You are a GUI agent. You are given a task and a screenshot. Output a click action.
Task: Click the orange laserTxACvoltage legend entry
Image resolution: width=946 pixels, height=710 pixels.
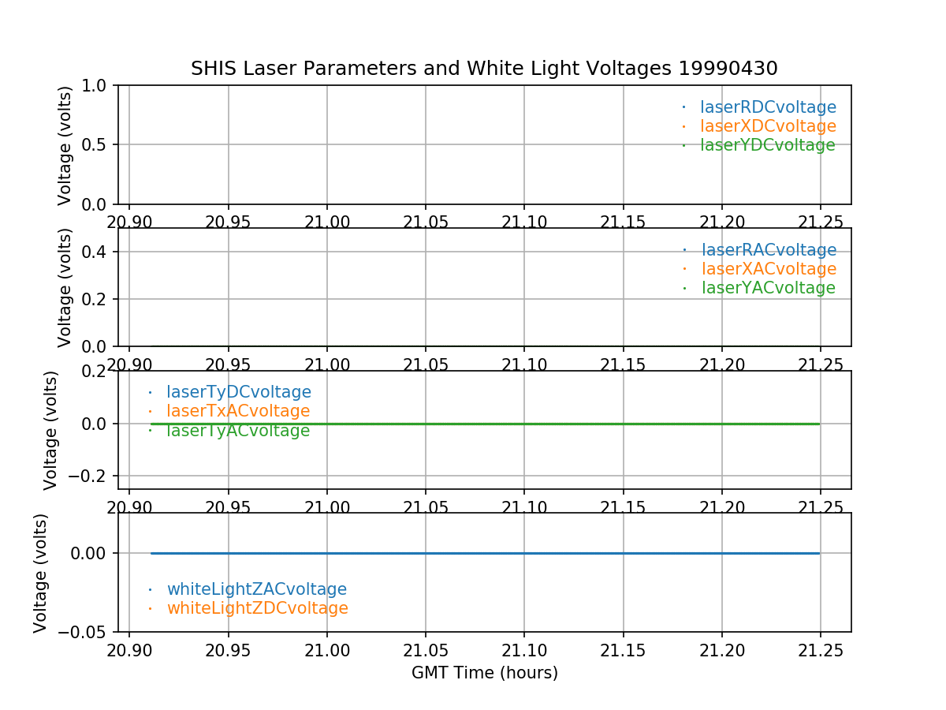237,411
